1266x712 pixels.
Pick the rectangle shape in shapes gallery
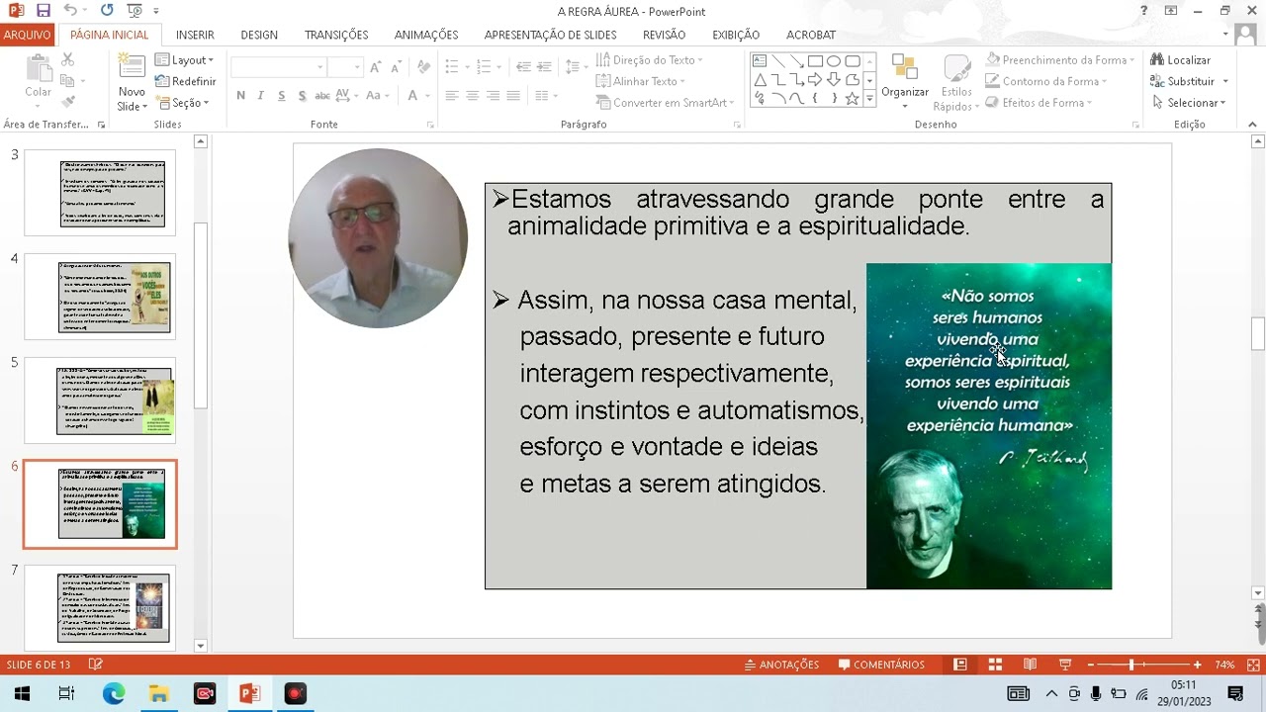point(815,61)
